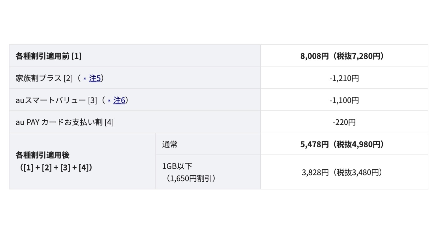Click the auスマートバリュー [3] label
The height and width of the screenshot is (244, 435).
point(56,100)
